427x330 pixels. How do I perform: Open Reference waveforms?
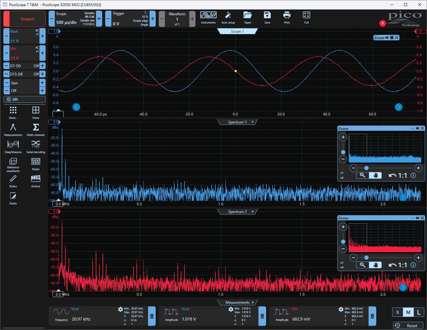pyautogui.click(x=13, y=164)
